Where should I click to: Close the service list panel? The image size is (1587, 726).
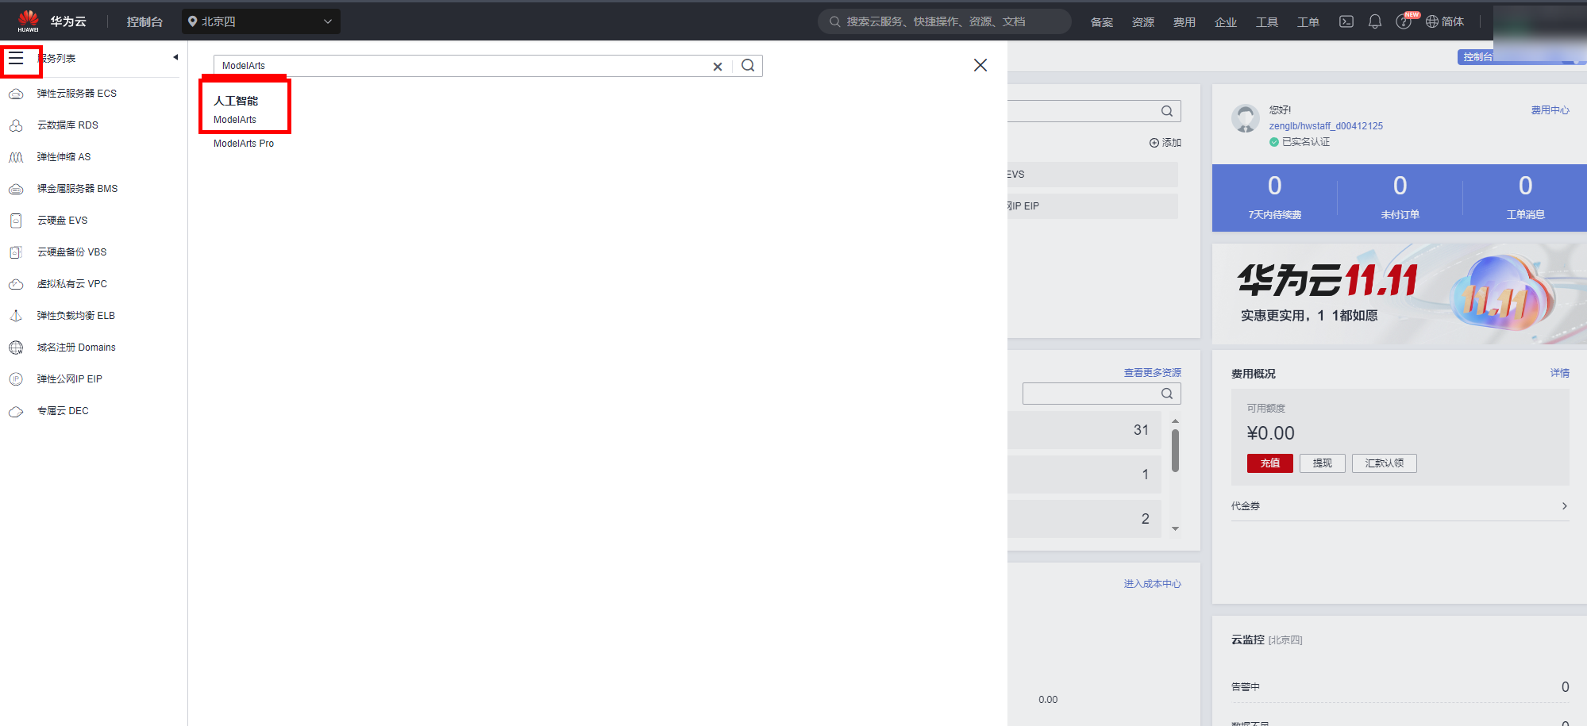pyautogui.click(x=980, y=65)
